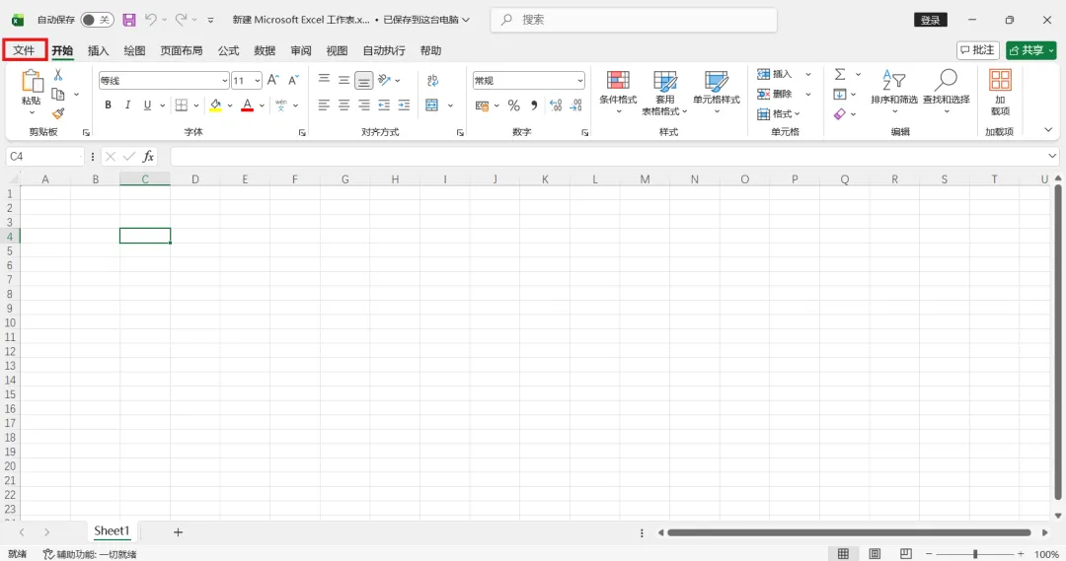Apply borders using the border icon
Screen dimensions: 1066x561
(182, 105)
